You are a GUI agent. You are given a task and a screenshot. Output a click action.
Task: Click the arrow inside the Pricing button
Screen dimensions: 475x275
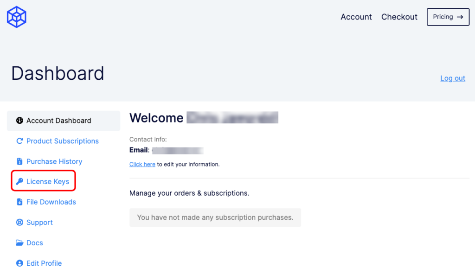(x=460, y=17)
